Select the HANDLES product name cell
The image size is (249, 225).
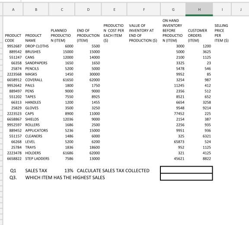pyautogui.click(x=33, y=102)
